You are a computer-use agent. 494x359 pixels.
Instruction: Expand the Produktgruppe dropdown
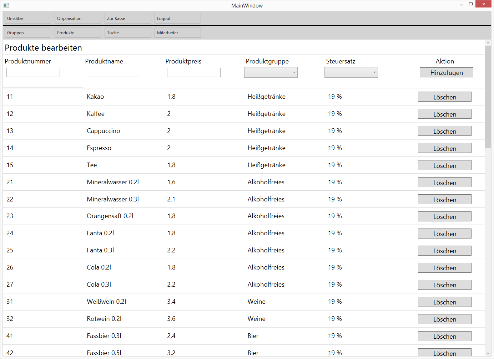(x=271, y=72)
